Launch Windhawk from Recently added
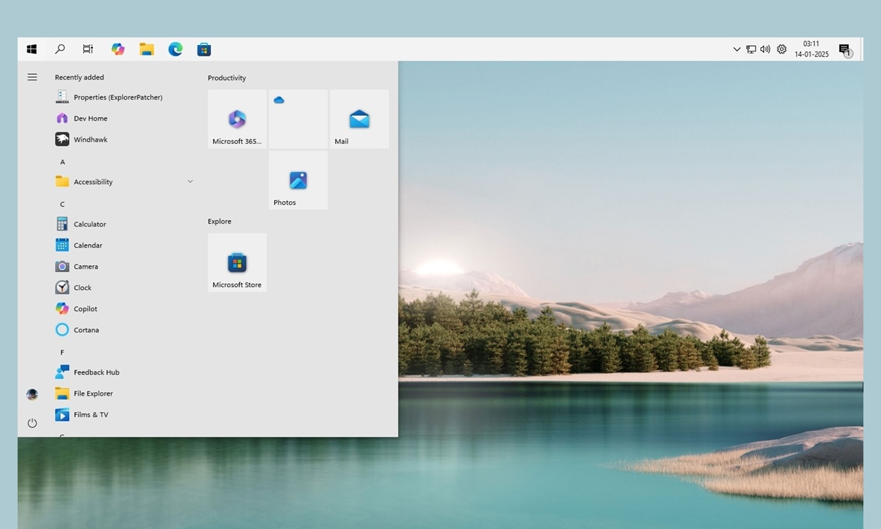Screen dimensions: 881x529 tap(90, 139)
